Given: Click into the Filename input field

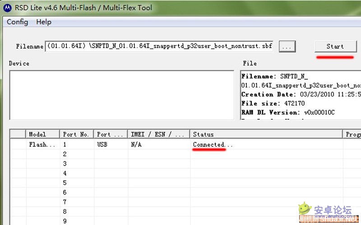Looking at the screenshot, I should (159, 46).
